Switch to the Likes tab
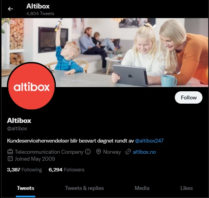The image size is (209, 198). [x=186, y=188]
